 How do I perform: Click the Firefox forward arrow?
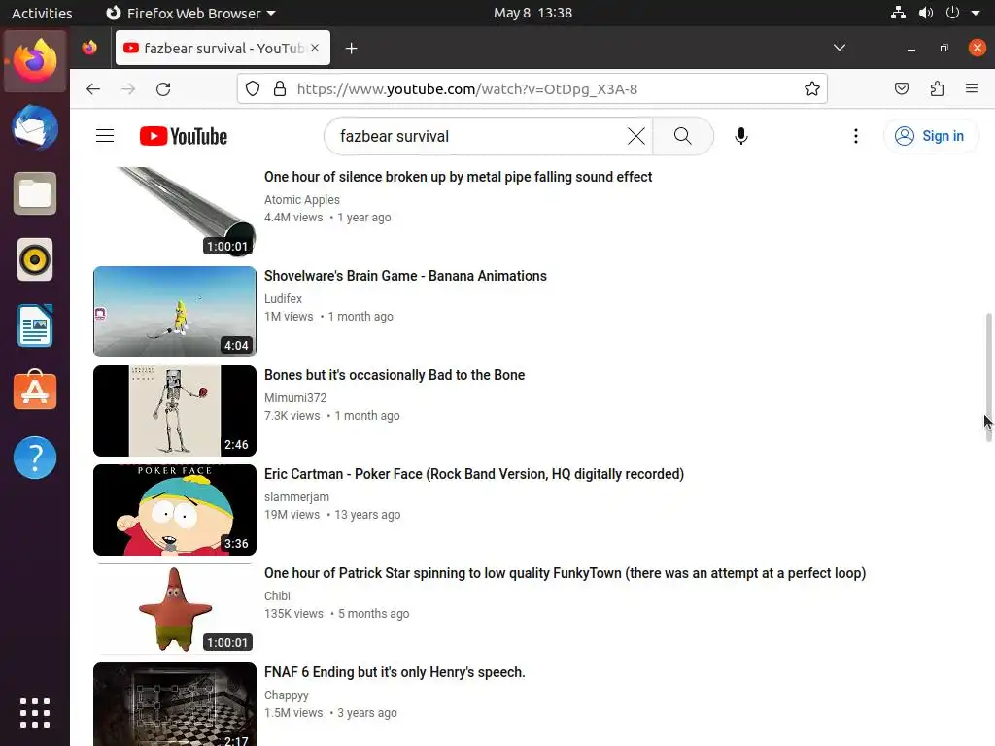click(128, 88)
